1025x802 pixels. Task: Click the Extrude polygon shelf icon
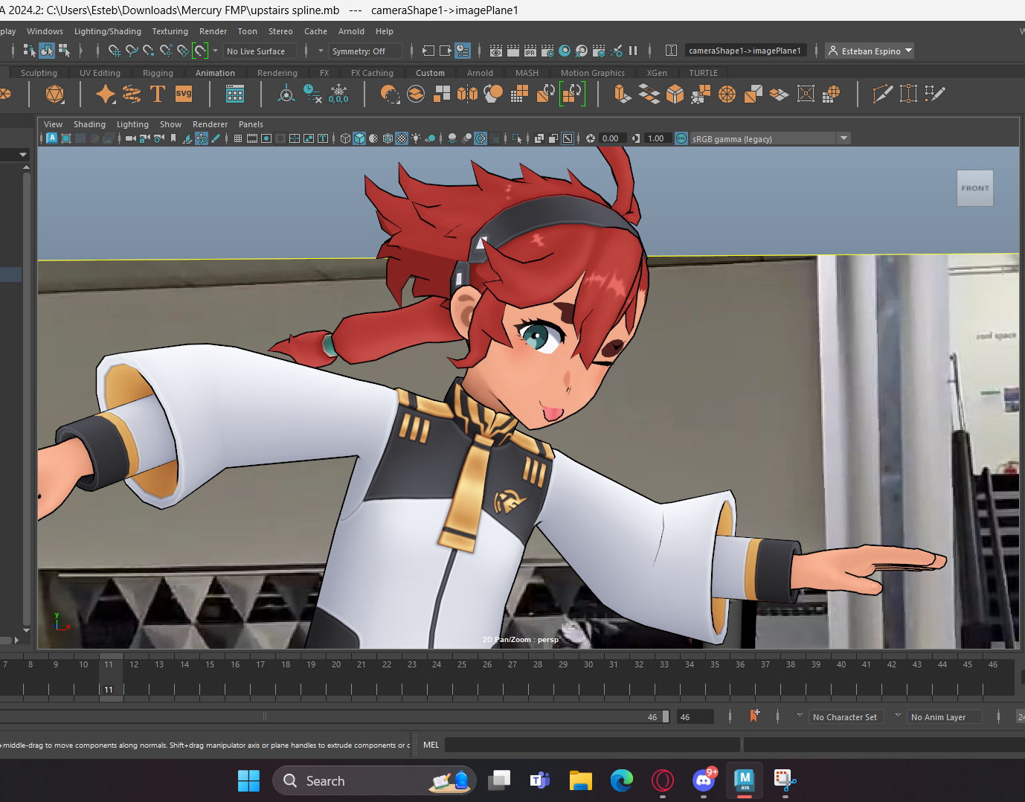click(623, 94)
